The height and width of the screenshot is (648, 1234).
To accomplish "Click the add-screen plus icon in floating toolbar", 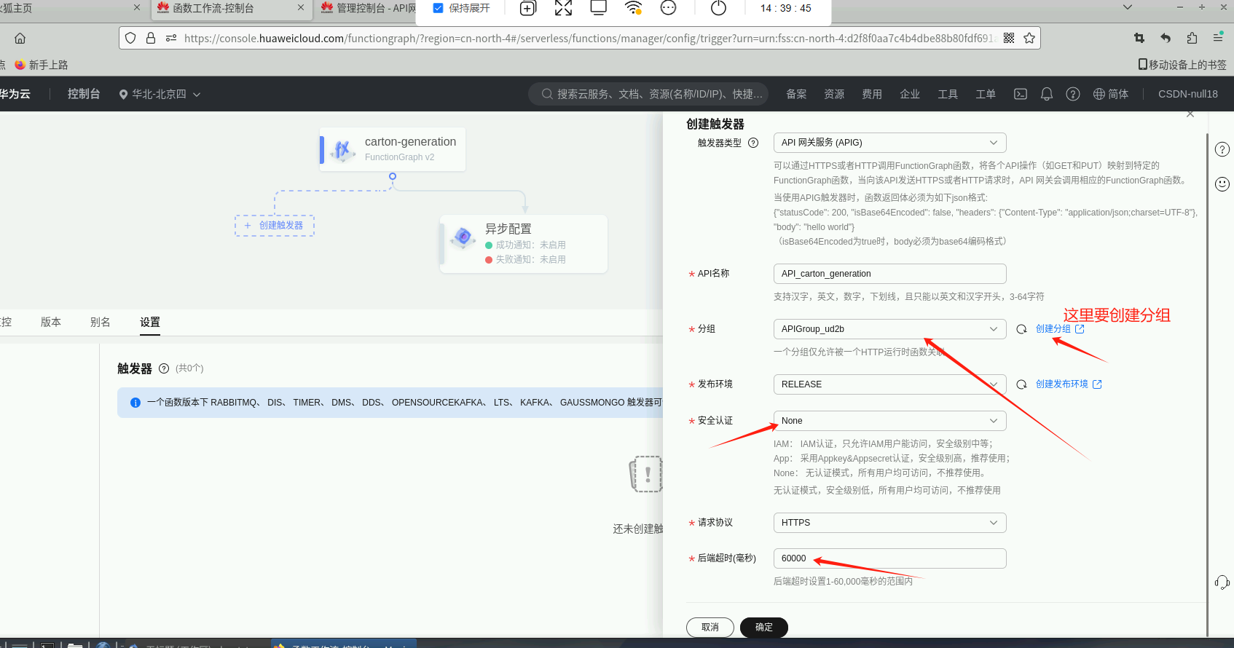I will point(528,8).
